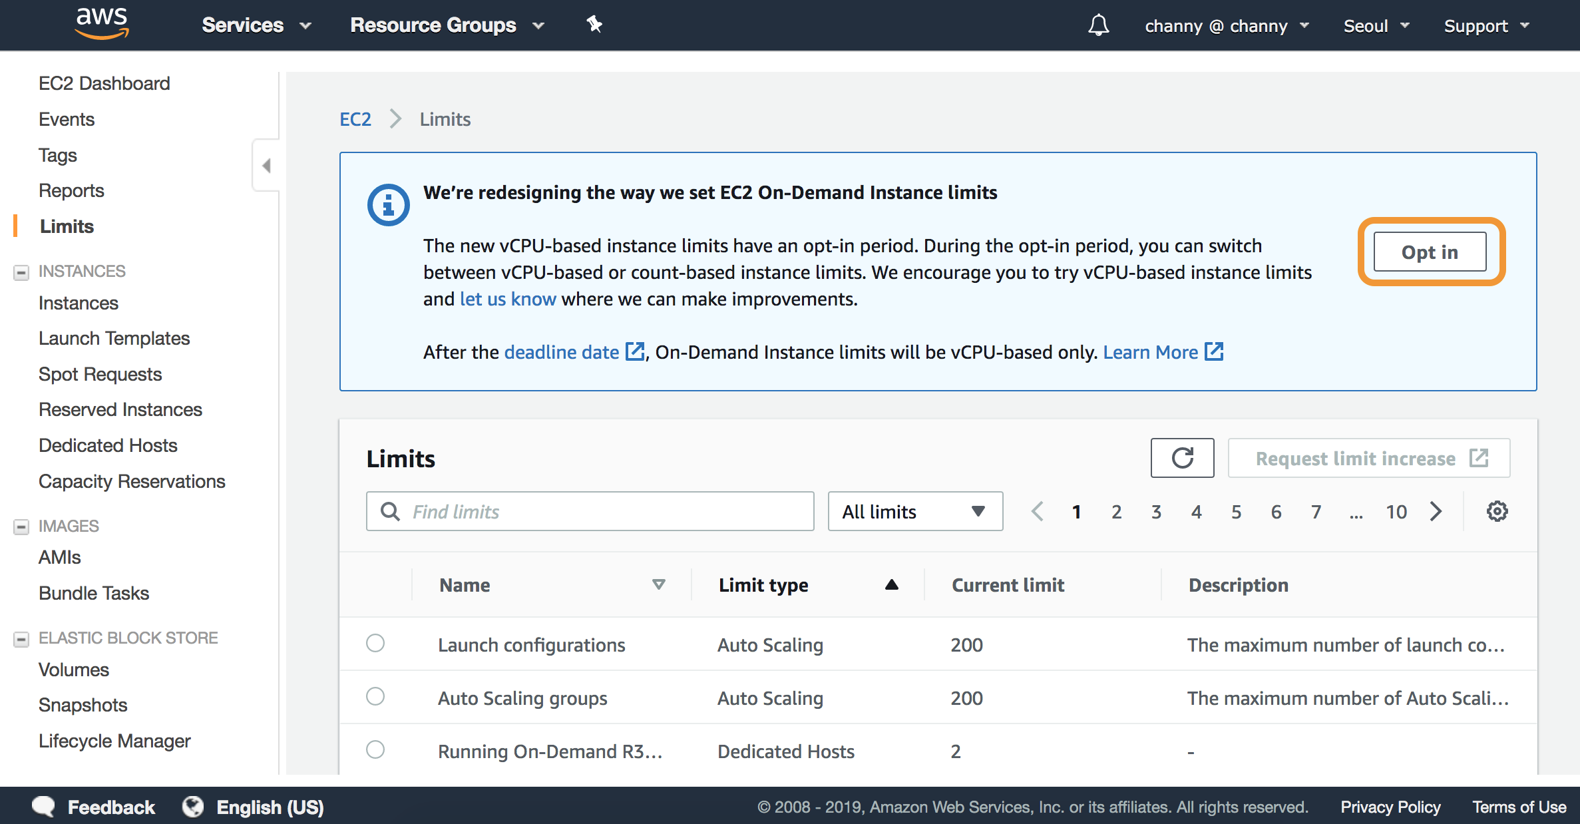Open the All limits filter dropdown

915,511
